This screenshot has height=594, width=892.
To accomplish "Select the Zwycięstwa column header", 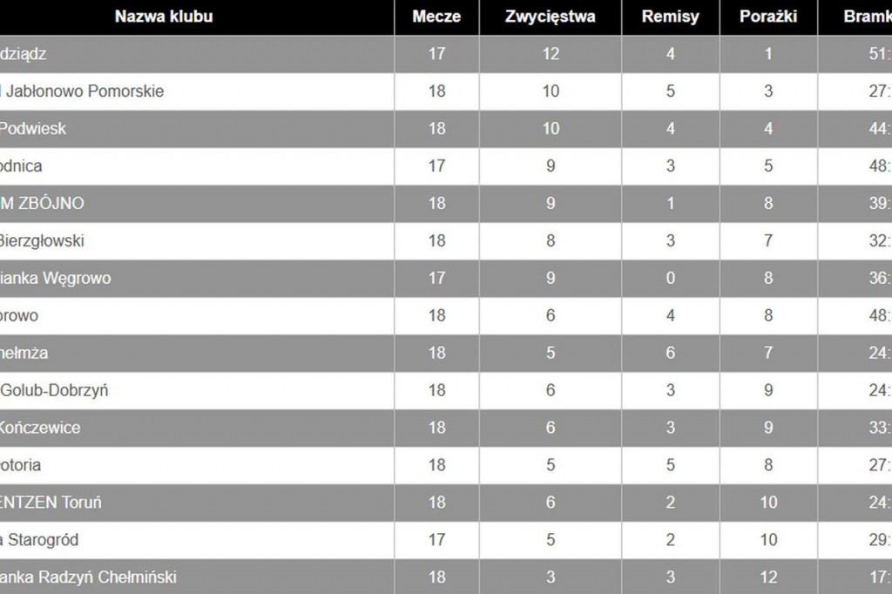I will [551, 17].
